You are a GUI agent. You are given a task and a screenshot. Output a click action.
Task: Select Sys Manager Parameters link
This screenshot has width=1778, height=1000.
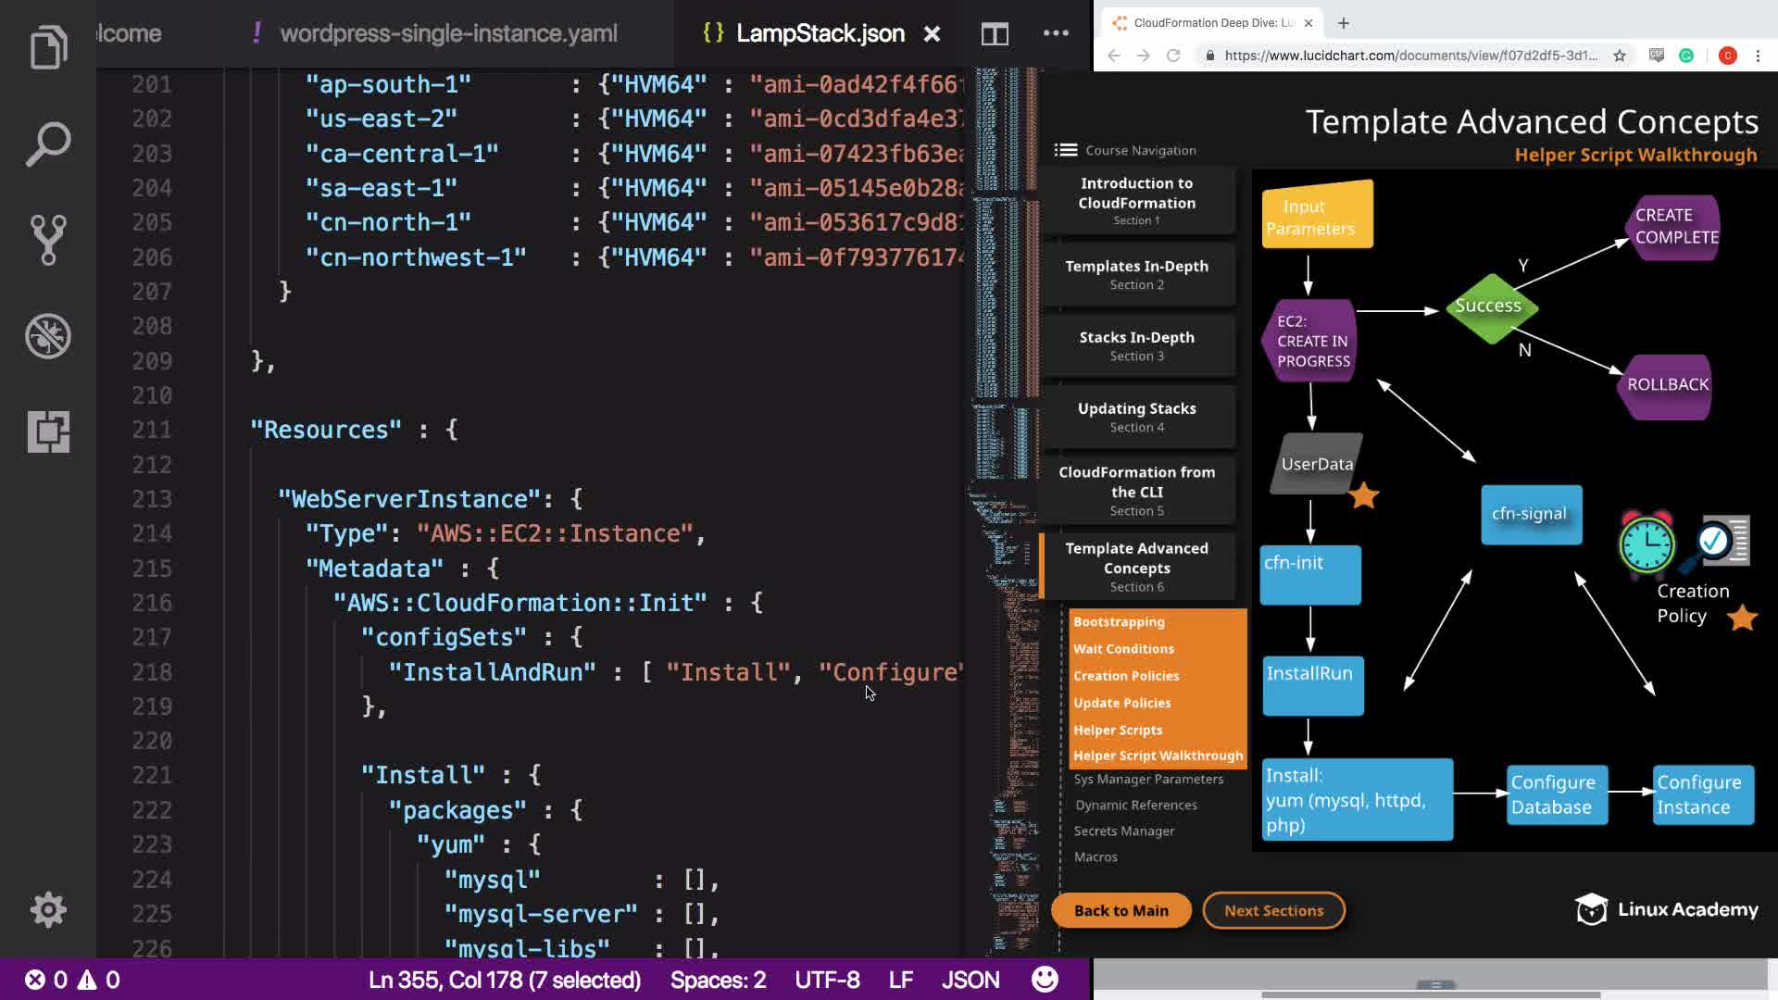1148,780
